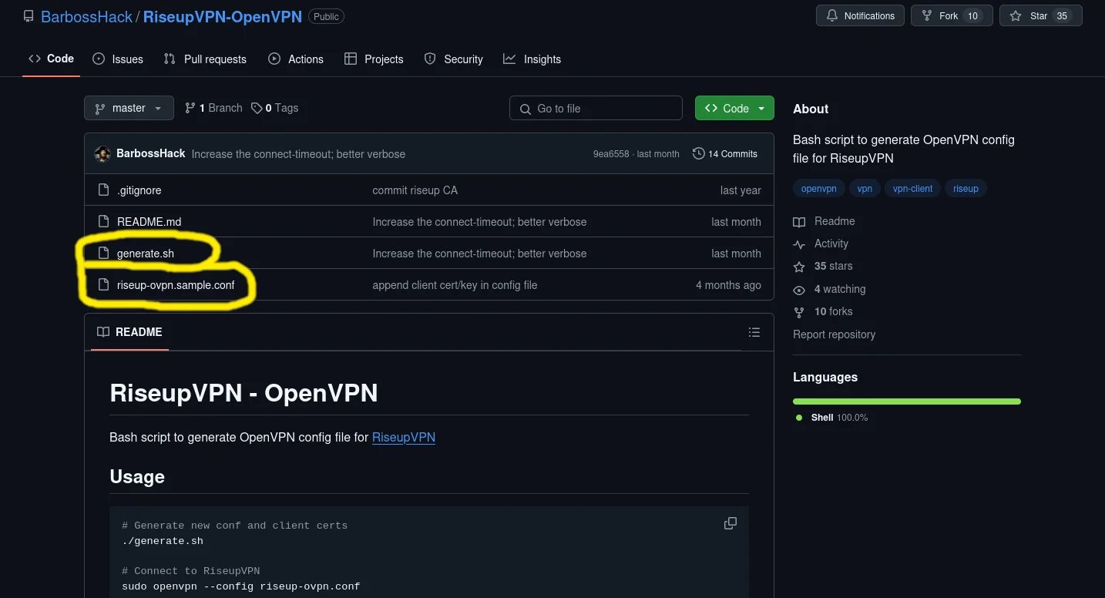Click the Go to file search field
The width and height of the screenshot is (1105, 598).
coord(596,108)
